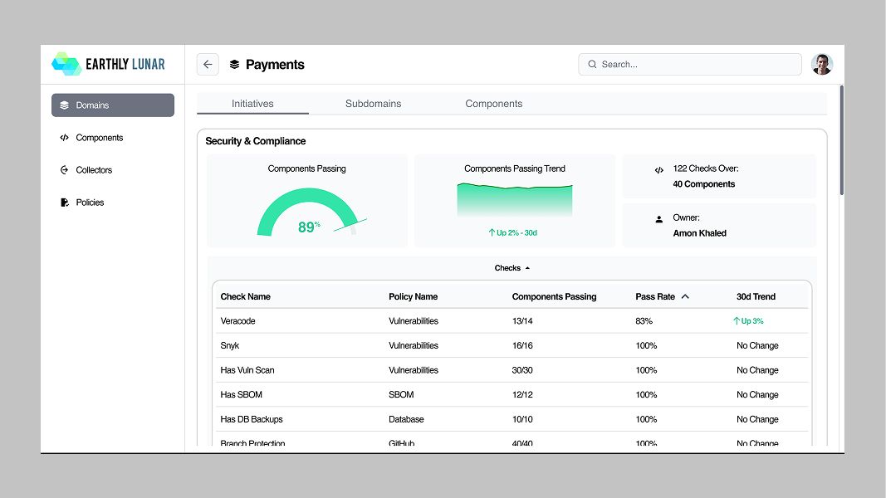Viewport: 886px width, 498px height.
Task: Open the Domains sidebar item
Action: point(112,105)
